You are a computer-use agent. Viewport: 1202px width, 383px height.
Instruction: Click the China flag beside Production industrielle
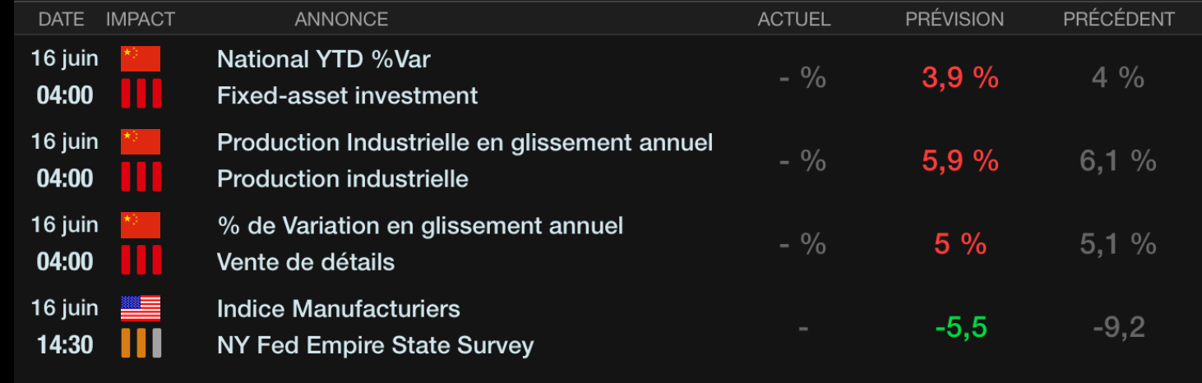(x=141, y=142)
